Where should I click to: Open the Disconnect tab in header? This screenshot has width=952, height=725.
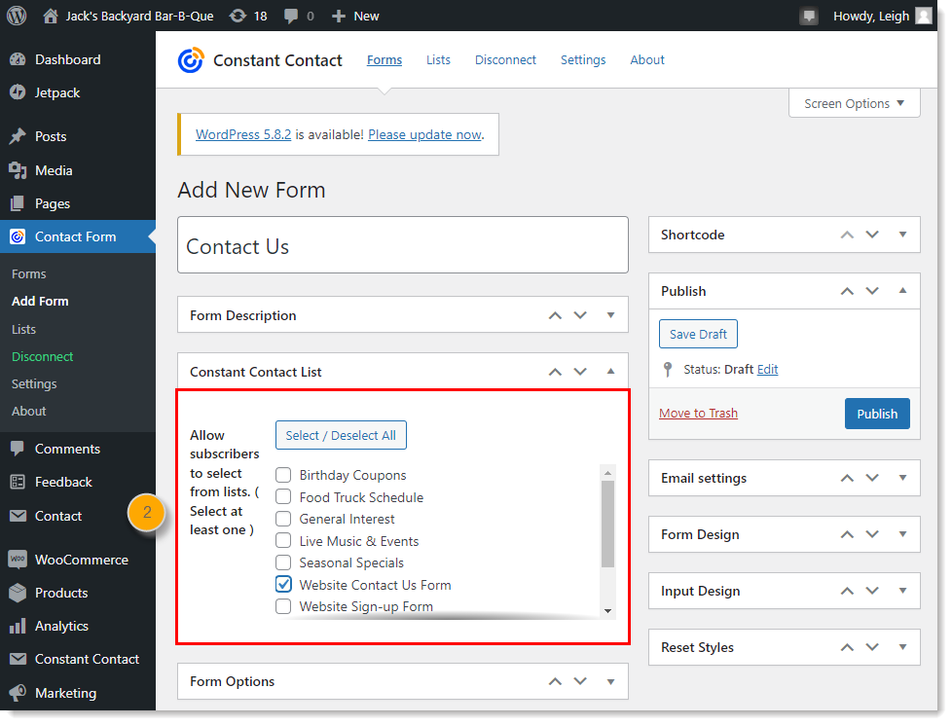coord(505,59)
